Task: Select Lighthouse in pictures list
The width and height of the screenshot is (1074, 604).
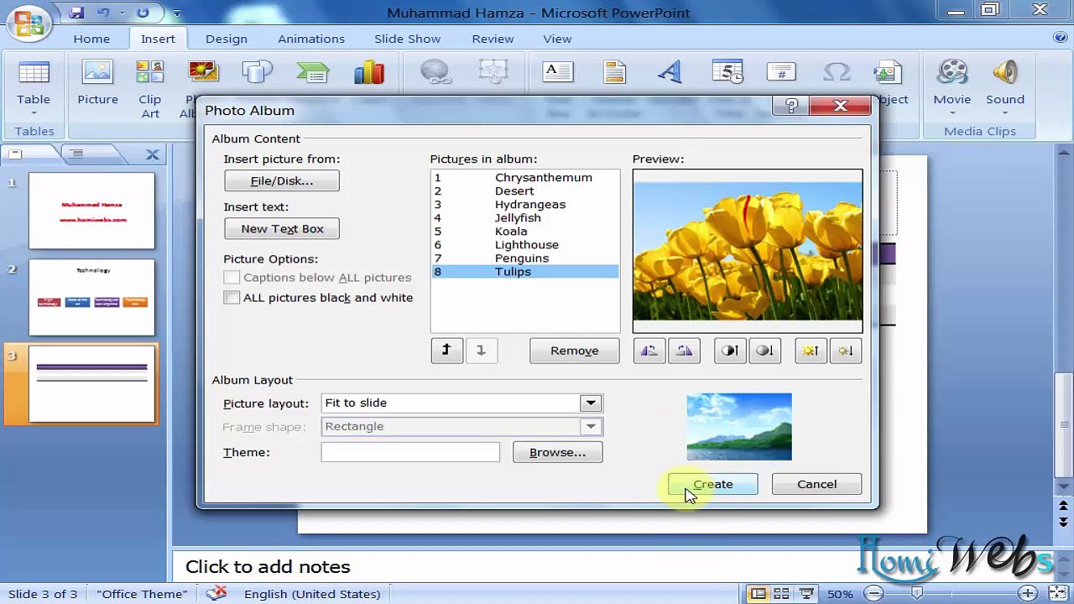Action: (524, 244)
